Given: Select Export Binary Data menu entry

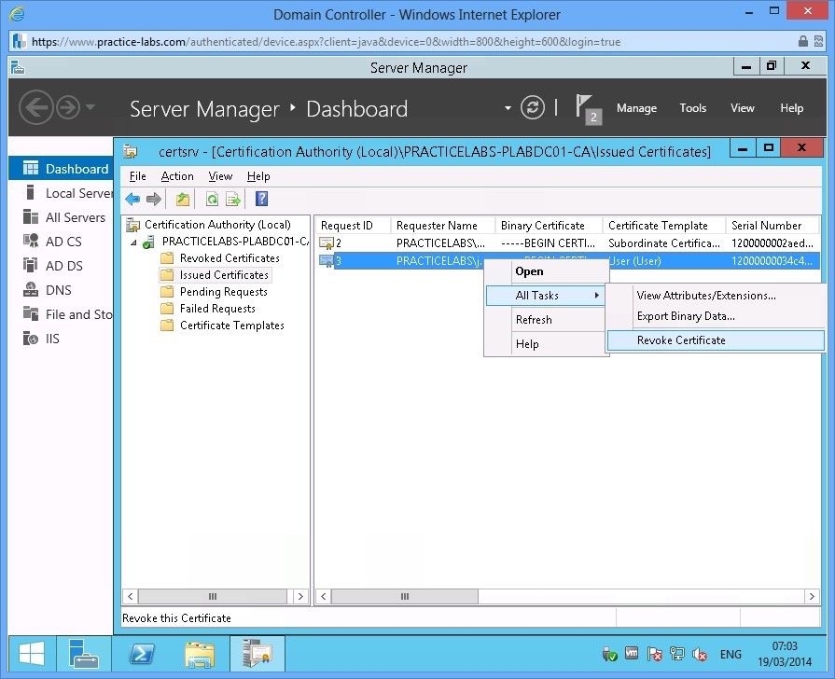Looking at the screenshot, I should [686, 316].
